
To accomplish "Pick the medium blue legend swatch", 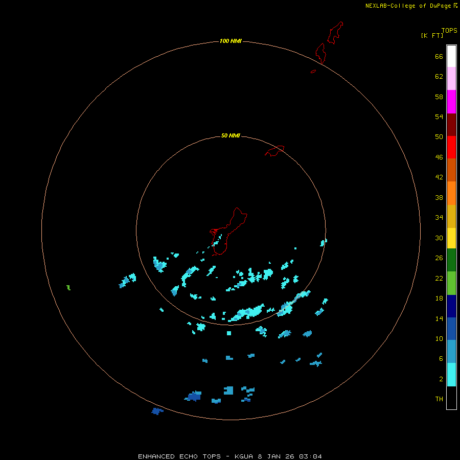I will click(451, 329).
